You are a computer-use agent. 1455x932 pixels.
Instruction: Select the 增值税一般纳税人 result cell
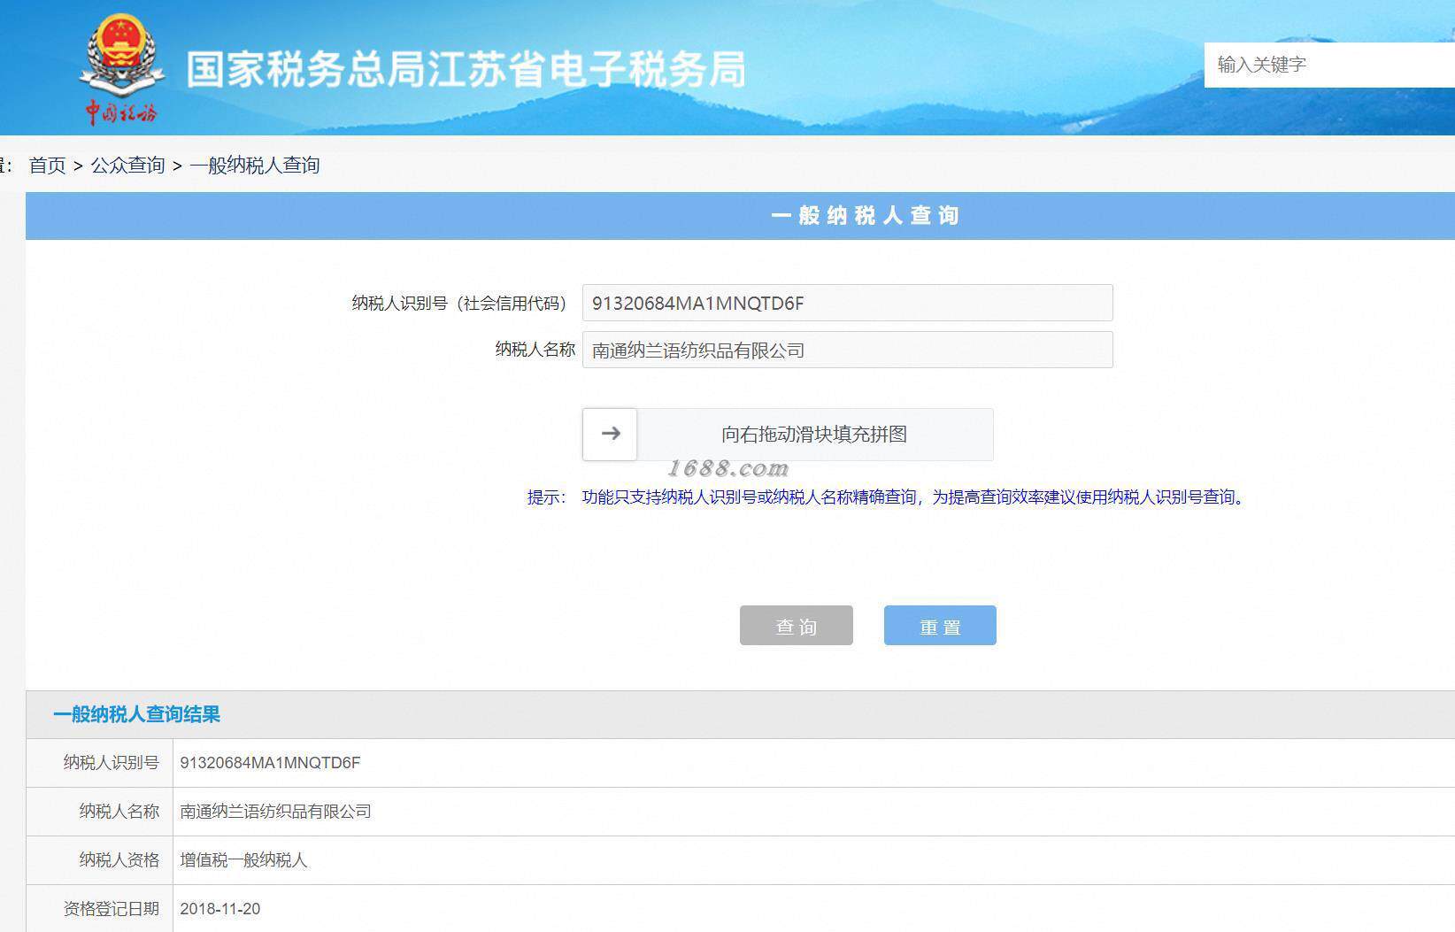pos(243,860)
